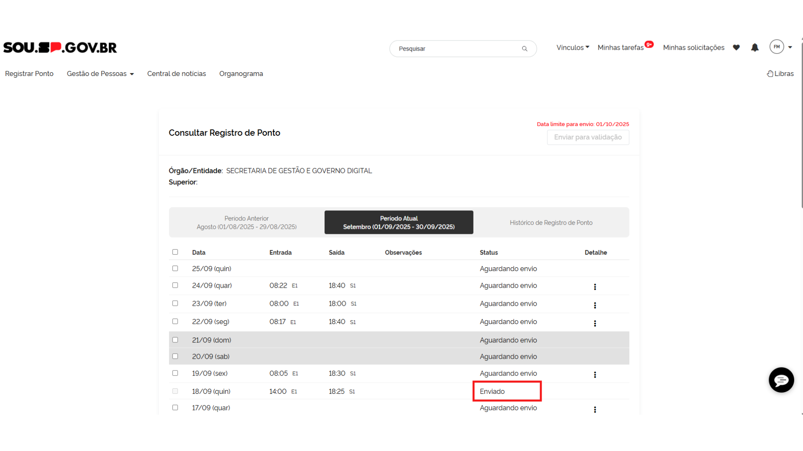Click the search magnifier icon
The height and width of the screenshot is (451, 803).
pyautogui.click(x=524, y=49)
